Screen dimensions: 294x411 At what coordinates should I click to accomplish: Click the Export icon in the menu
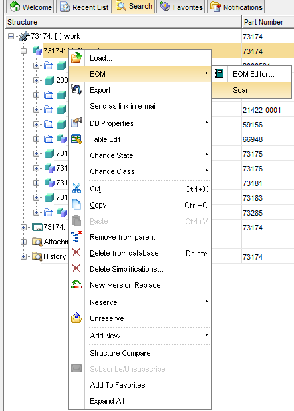[76, 90]
